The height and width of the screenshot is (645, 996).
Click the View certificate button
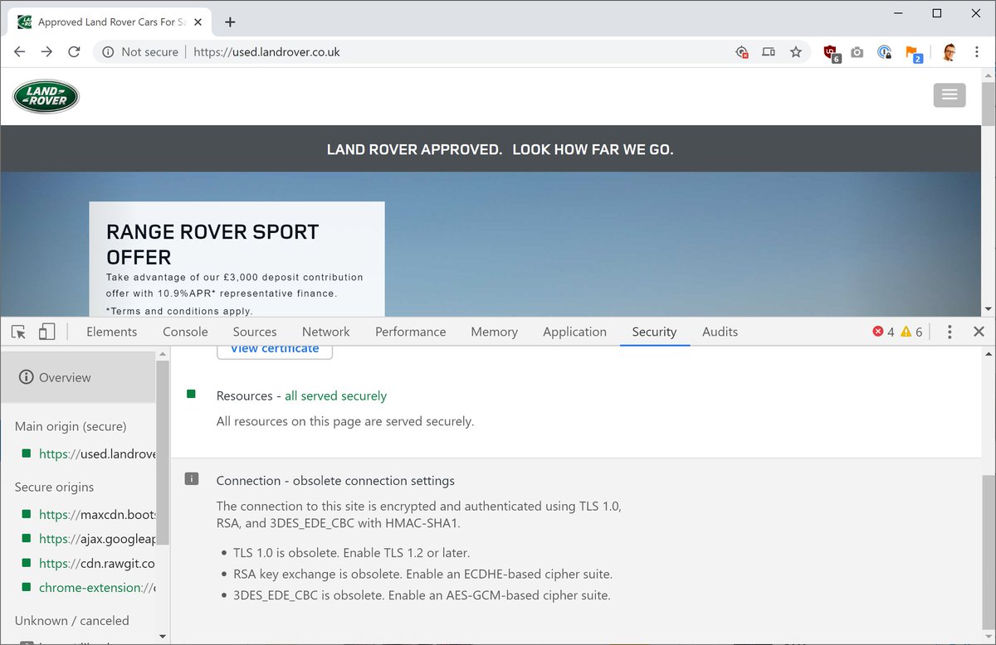point(275,351)
